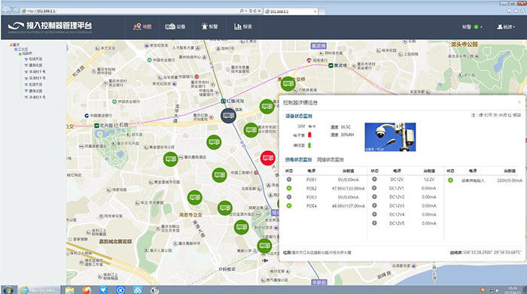Switch to 网络状态监测 tab
This screenshot has height=294, width=527.
click(x=330, y=159)
